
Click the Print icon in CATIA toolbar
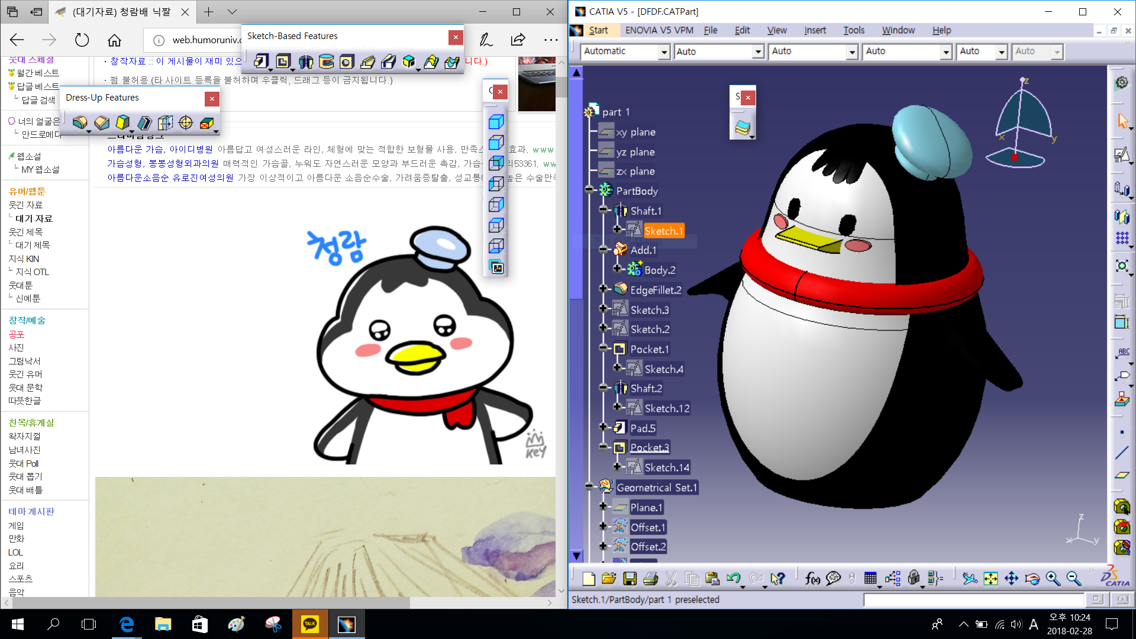point(650,579)
